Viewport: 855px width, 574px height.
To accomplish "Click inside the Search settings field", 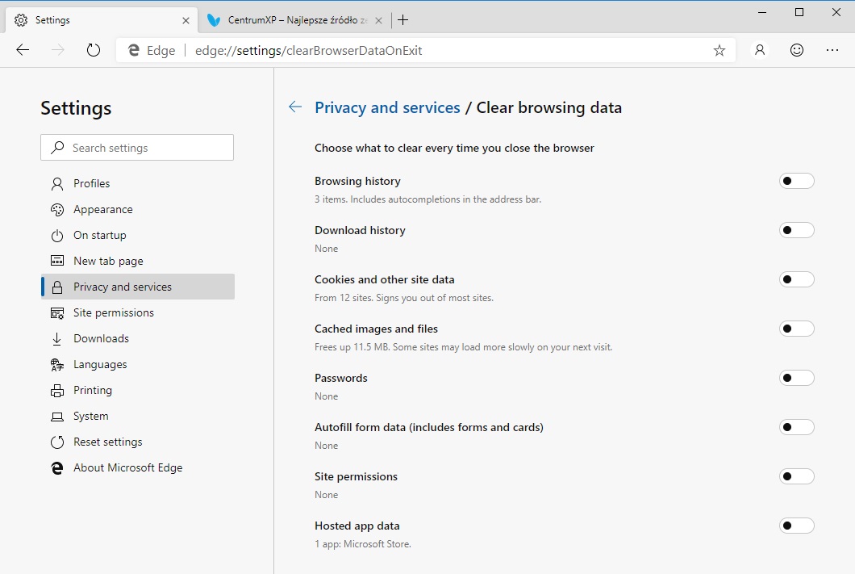I will coord(137,147).
